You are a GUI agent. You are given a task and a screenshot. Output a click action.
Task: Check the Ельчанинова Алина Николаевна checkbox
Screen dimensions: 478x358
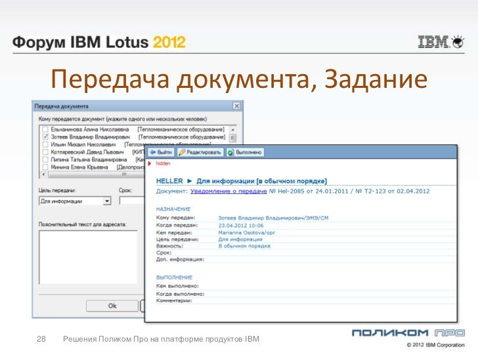click(x=45, y=129)
